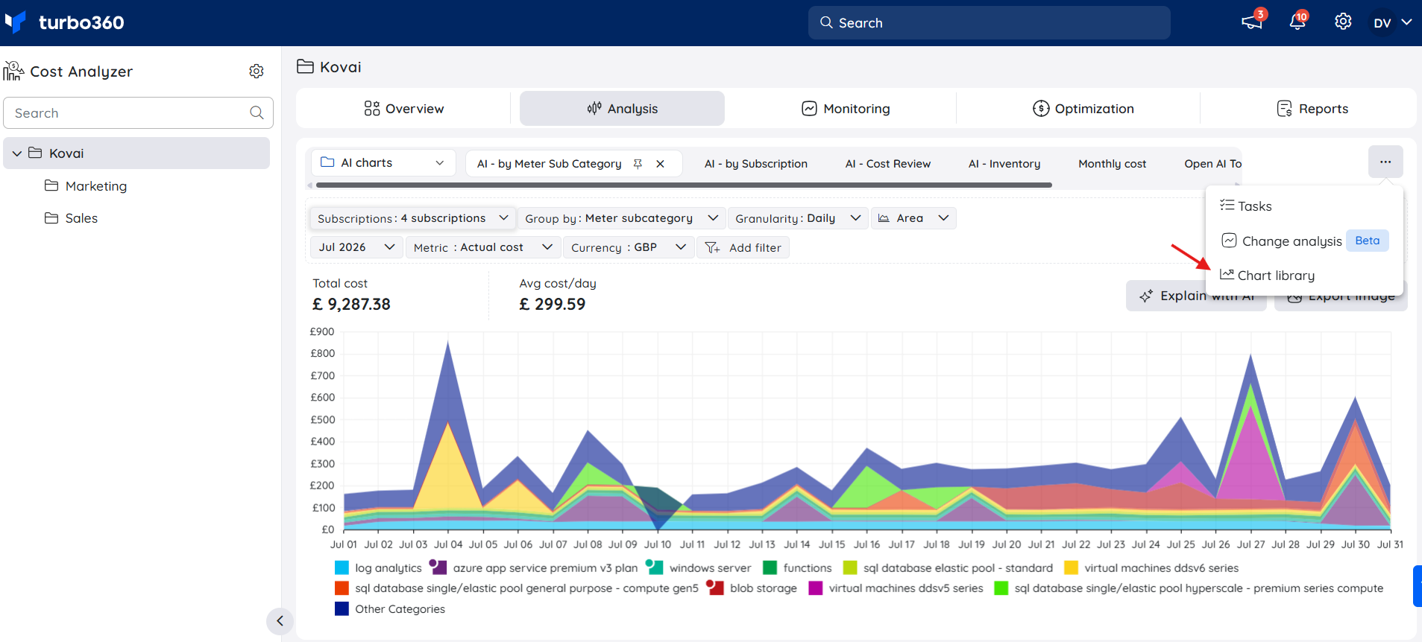Click the Chart library icon

(1227, 275)
